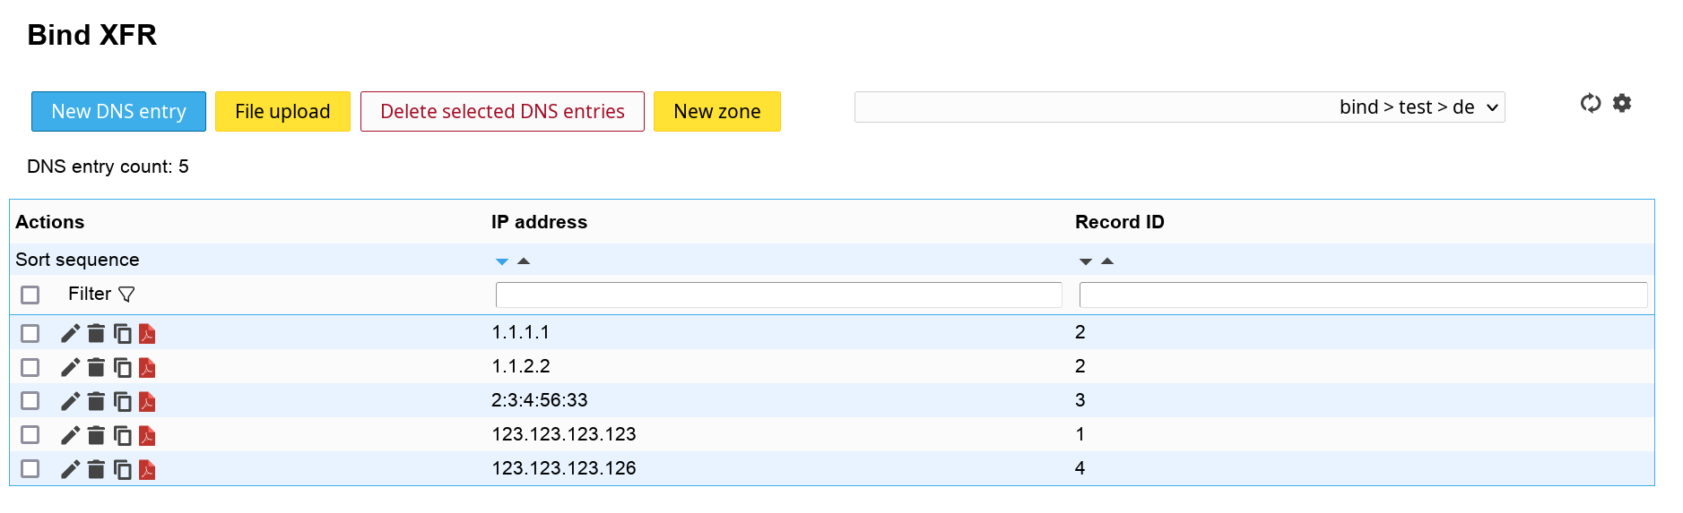
Task: Click the New DNS entry button
Action: tap(118, 112)
